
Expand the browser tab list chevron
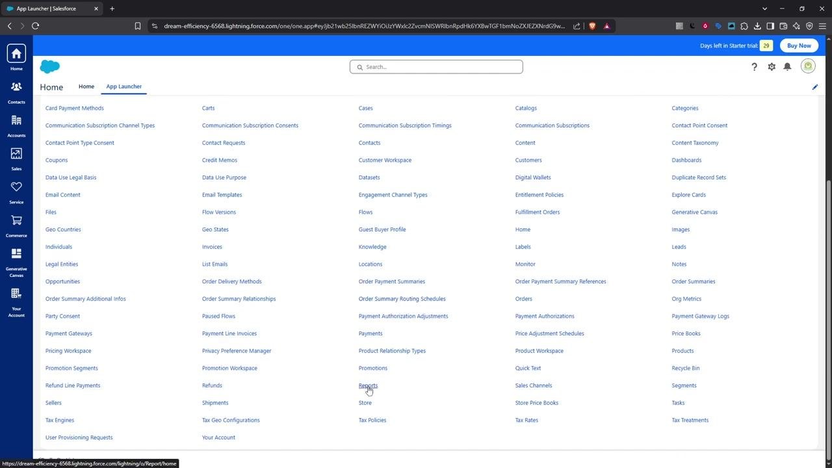click(764, 8)
